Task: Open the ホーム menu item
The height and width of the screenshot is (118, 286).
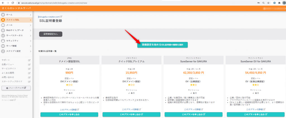Action: [x=16, y=14]
